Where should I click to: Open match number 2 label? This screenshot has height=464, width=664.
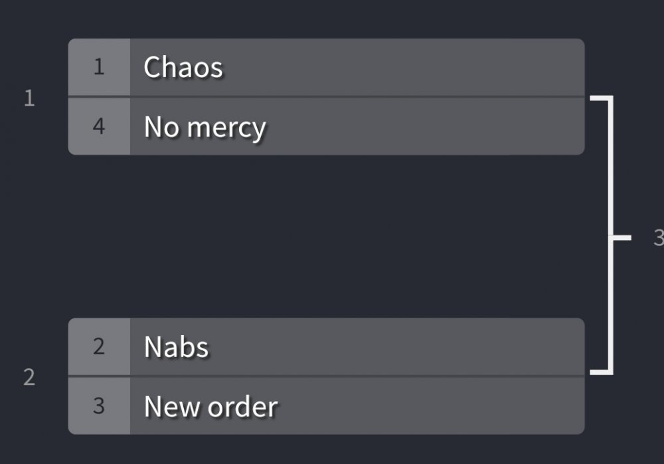point(29,378)
